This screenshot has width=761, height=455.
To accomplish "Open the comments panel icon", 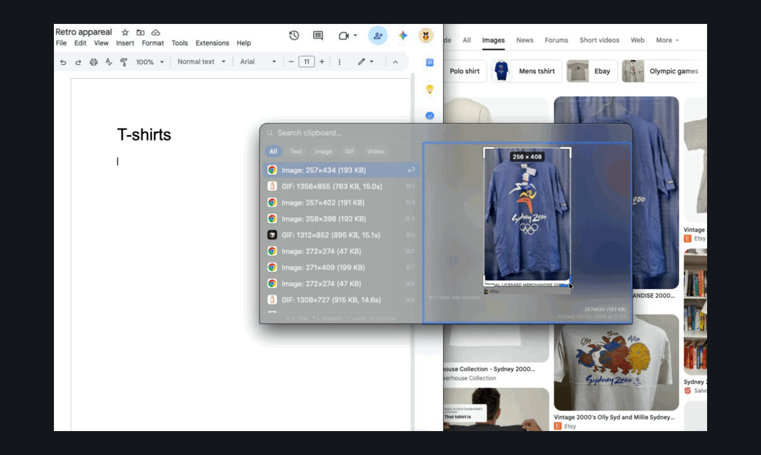I will tap(318, 36).
